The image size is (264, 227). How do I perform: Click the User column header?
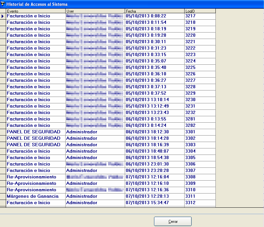coord(95,11)
